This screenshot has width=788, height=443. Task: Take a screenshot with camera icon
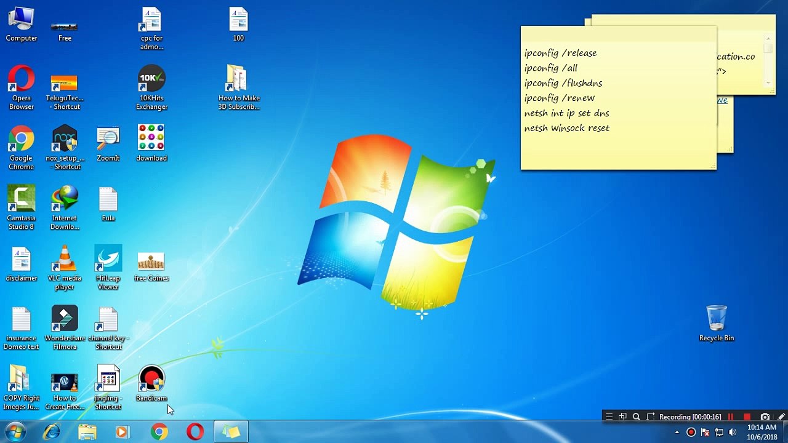point(765,417)
